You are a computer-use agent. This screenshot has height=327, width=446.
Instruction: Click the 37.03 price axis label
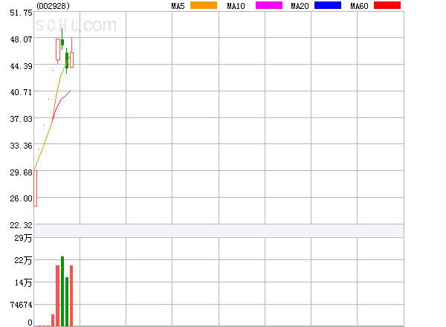(21, 119)
